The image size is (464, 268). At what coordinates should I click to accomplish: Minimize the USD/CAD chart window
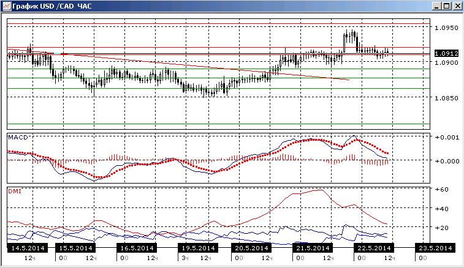click(436, 6)
